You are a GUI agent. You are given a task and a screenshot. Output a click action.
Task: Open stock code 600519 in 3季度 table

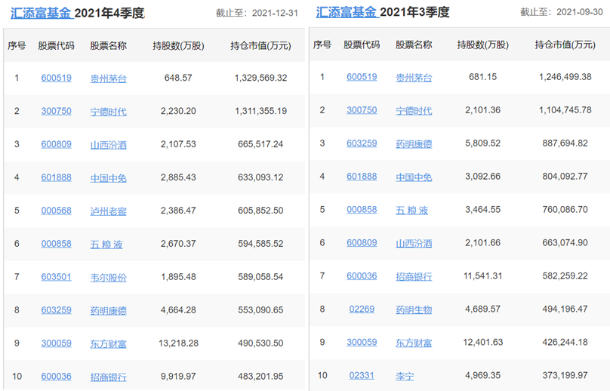(362, 77)
